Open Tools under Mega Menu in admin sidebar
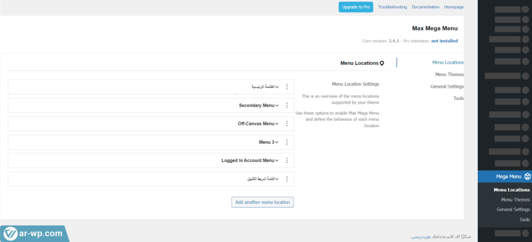 pos(524,220)
